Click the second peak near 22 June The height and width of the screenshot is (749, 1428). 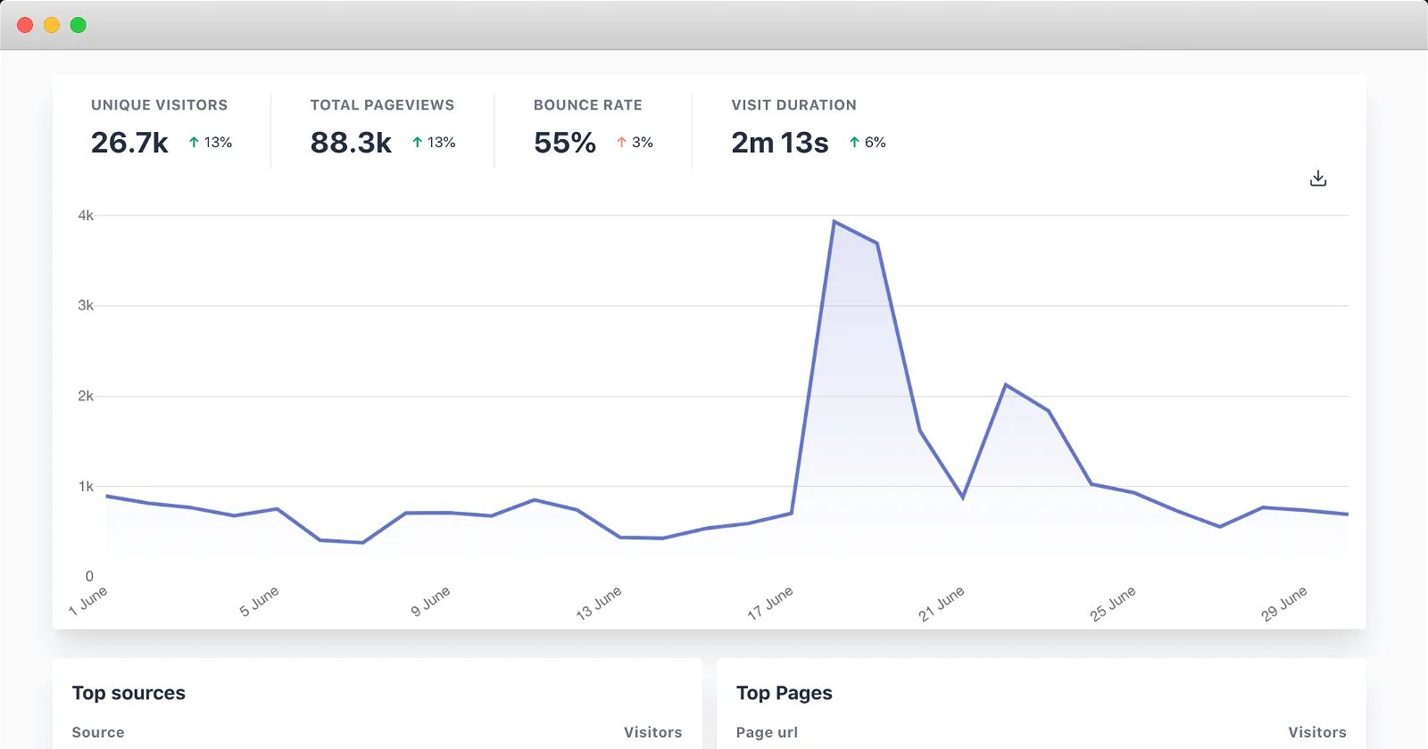coord(1006,384)
